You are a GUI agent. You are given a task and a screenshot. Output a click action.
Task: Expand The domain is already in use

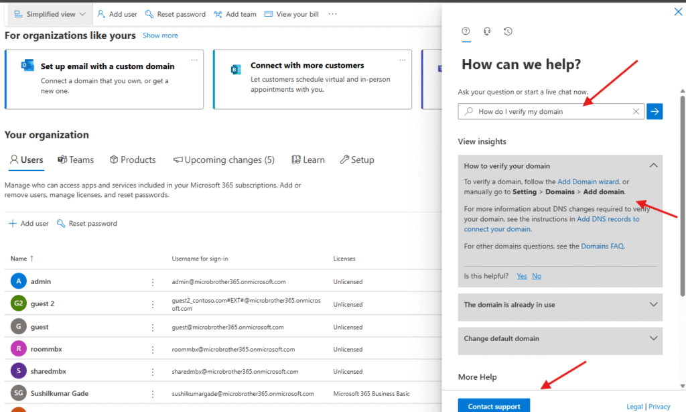pyautogui.click(x=654, y=305)
